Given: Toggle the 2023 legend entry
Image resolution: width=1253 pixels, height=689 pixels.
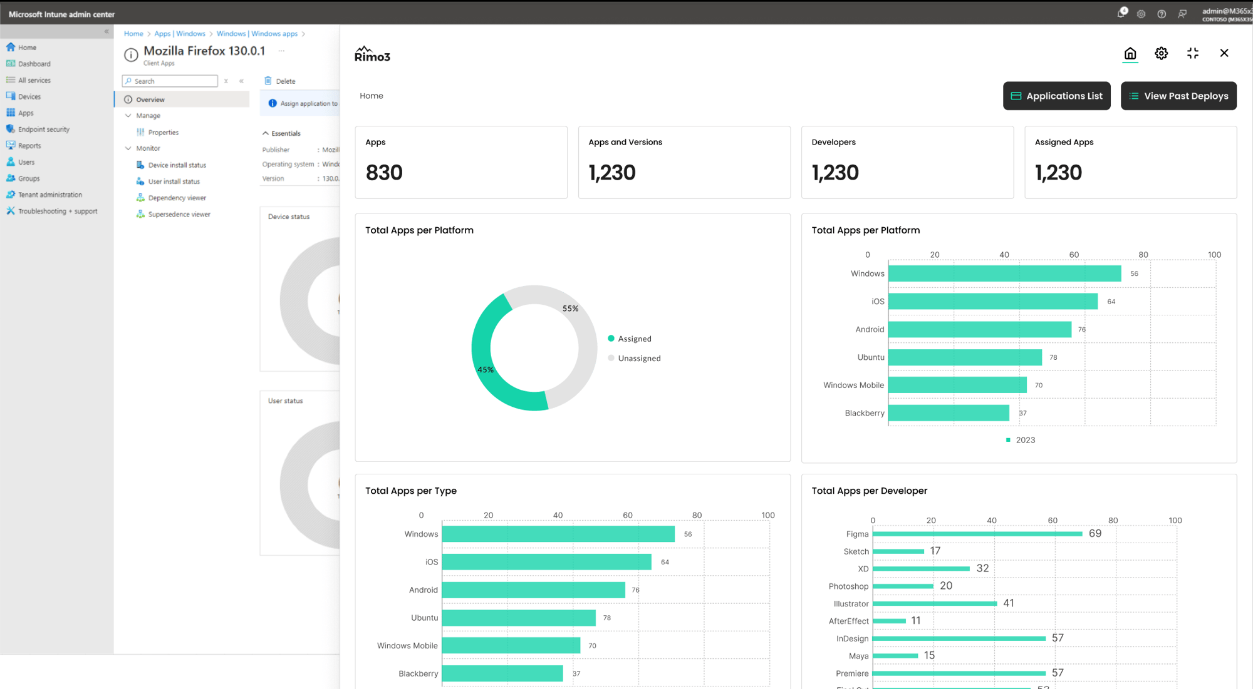Looking at the screenshot, I should pos(1021,440).
